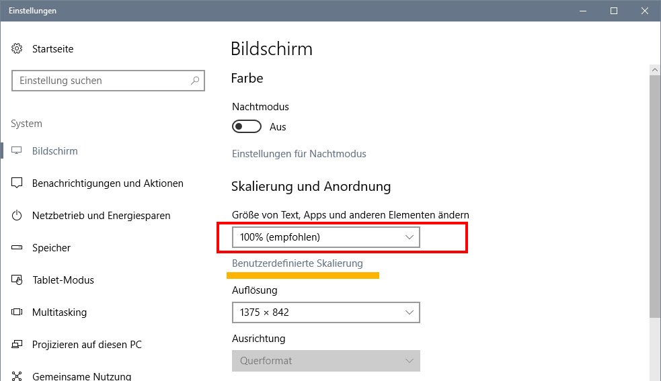Select Gemeinsame Nutzung in sidebar
The width and height of the screenshot is (661, 381).
click(x=81, y=376)
